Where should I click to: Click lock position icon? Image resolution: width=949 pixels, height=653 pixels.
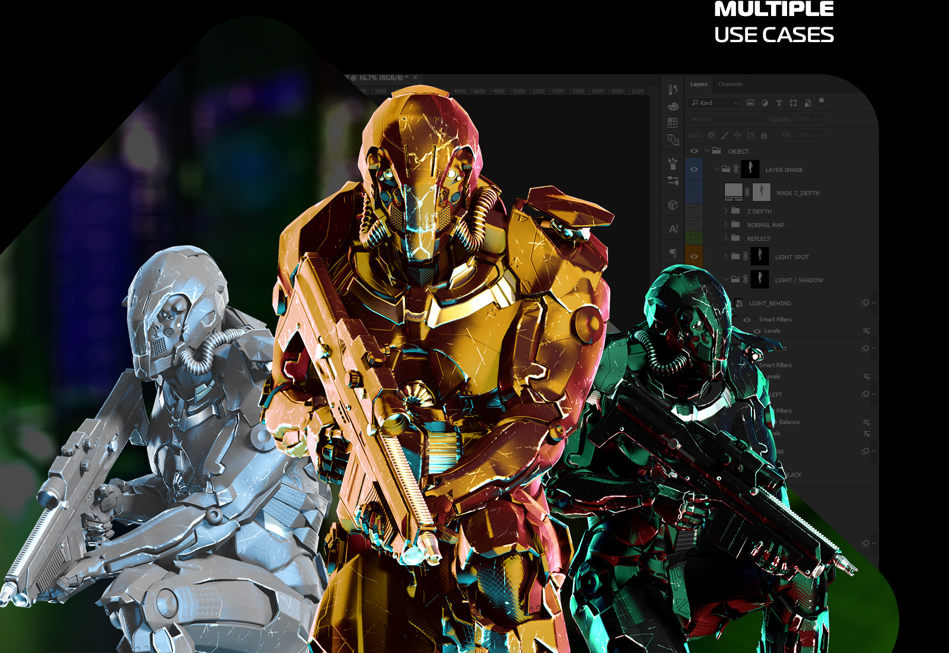tap(737, 135)
